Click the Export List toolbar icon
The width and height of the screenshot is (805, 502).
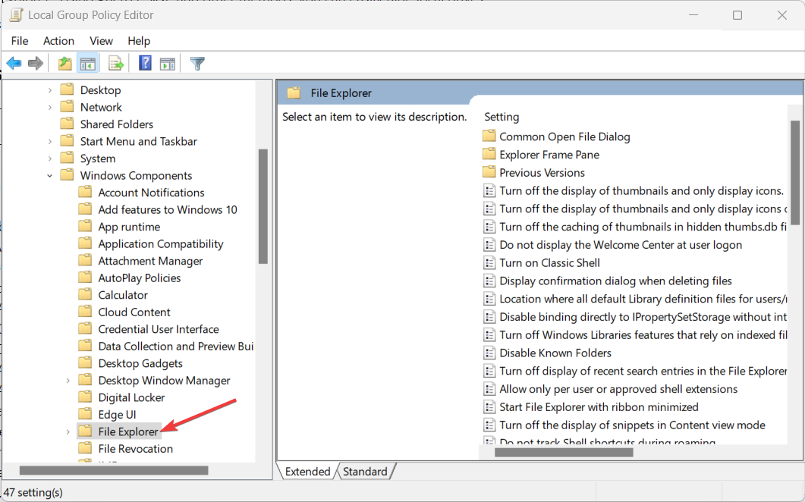(115, 63)
